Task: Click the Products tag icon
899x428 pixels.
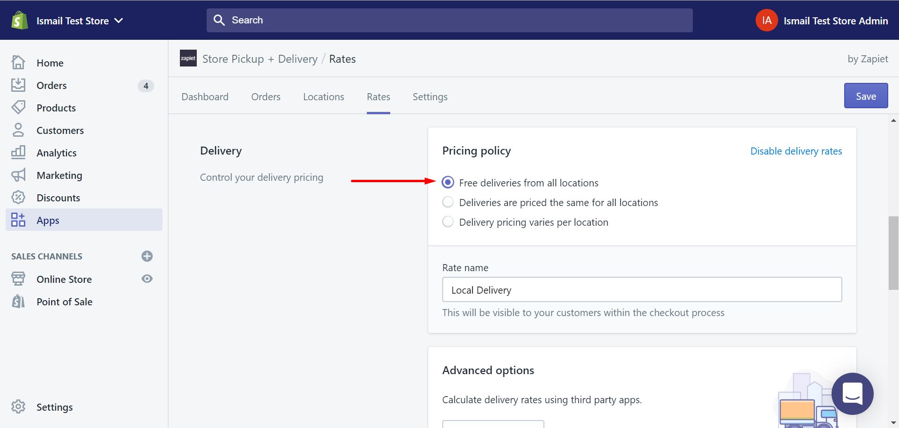Action: pos(18,107)
